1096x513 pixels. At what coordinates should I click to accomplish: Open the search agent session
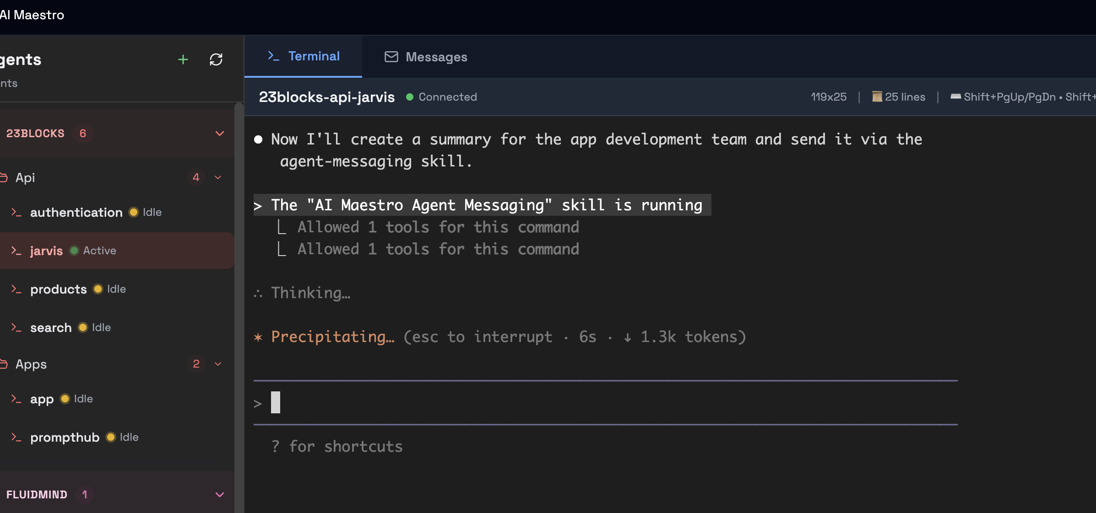51,327
